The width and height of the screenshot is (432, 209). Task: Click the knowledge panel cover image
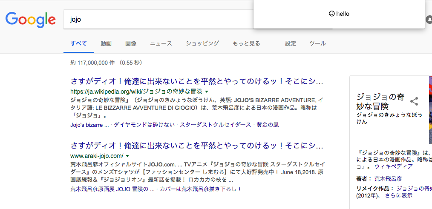[430, 109]
